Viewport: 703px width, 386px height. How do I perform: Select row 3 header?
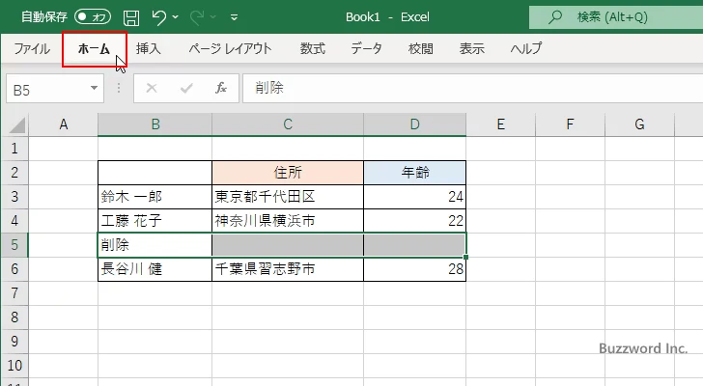(14, 197)
